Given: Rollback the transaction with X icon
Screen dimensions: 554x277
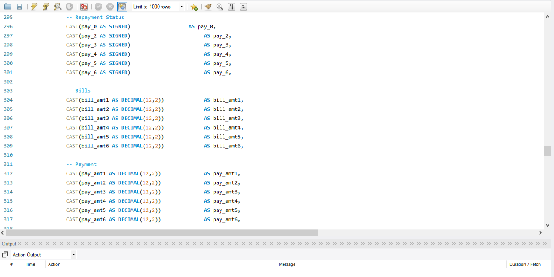Looking at the screenshot, I should tap(110, 7).
